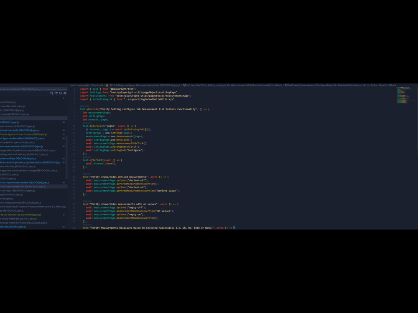Click the import autheliaLoginP line

click(x=127, y=99)
